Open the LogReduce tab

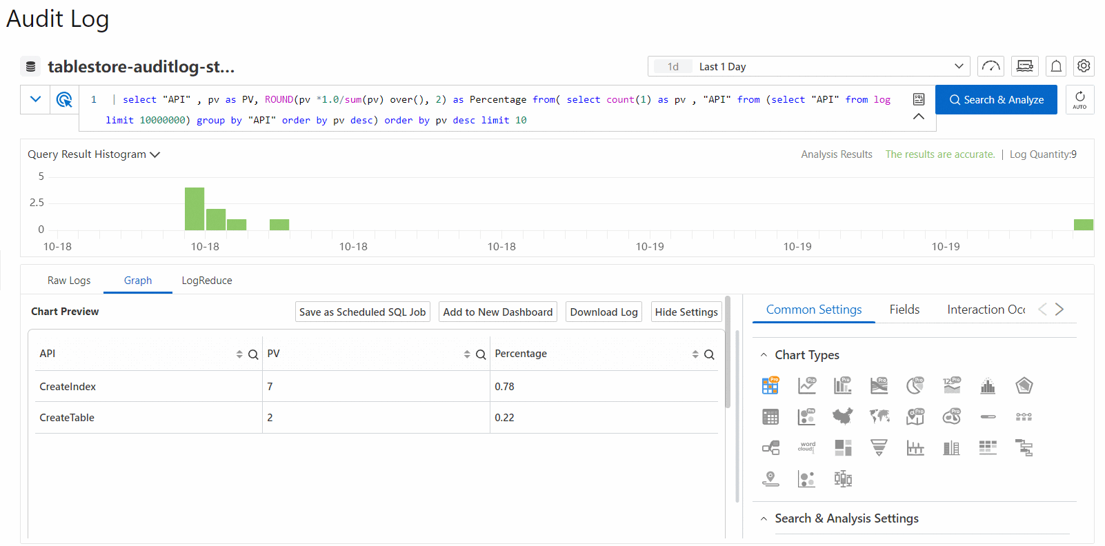[x=207, y=281]
